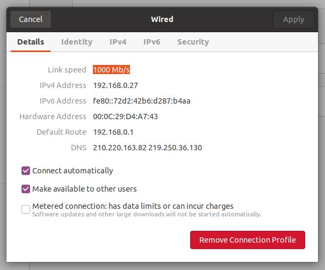This screenshot has width=325, height=270.
Task: Enable the Metered connection checkbox
Action: pyautogui.click(x=26, y=209)
